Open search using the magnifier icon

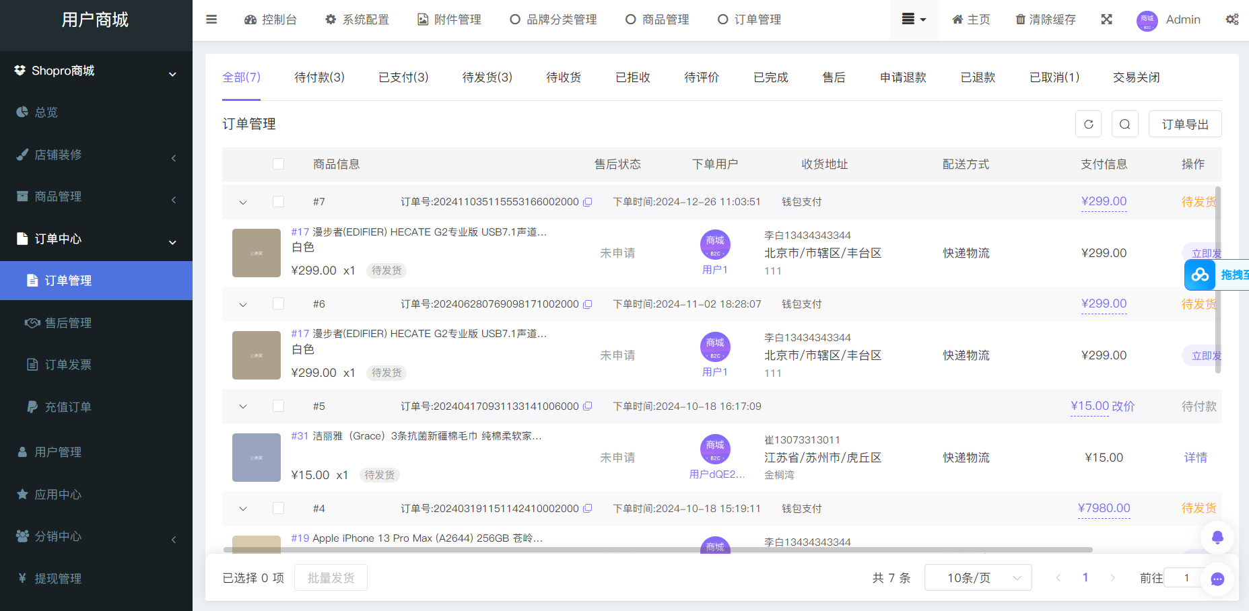(x=1124, y=124)
